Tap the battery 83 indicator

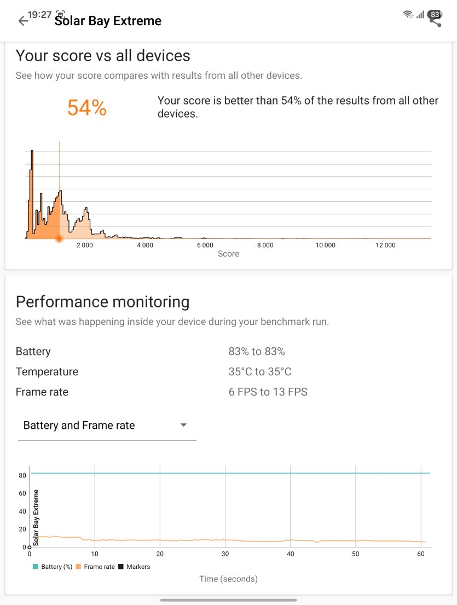click(435, 15)
